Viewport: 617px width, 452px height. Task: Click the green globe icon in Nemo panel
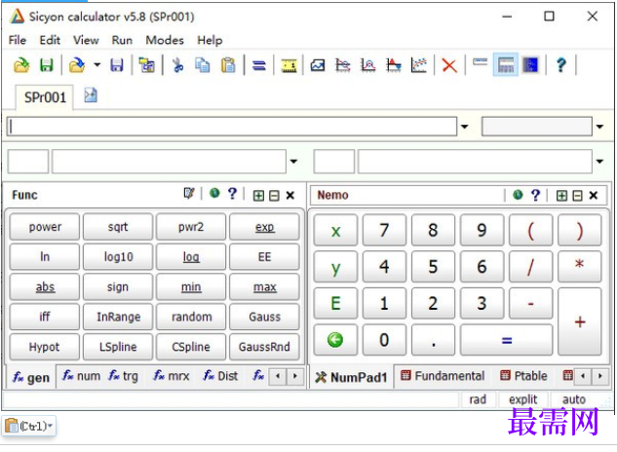[x=518, y=195]
